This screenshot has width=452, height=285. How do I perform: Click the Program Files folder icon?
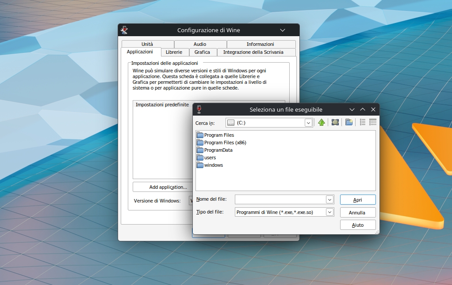point(200,135)
